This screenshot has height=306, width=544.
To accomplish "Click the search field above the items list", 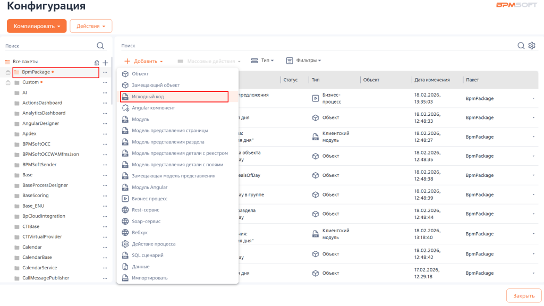I will point(313,46).
